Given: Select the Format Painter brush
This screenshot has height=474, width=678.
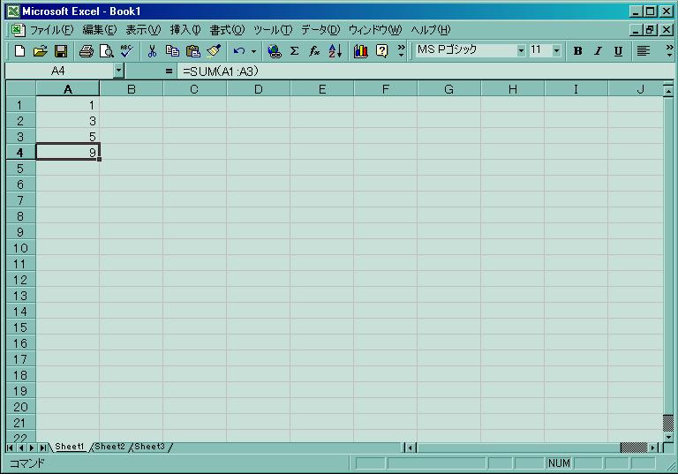Looking at the screenshot, I should [214, 51].
